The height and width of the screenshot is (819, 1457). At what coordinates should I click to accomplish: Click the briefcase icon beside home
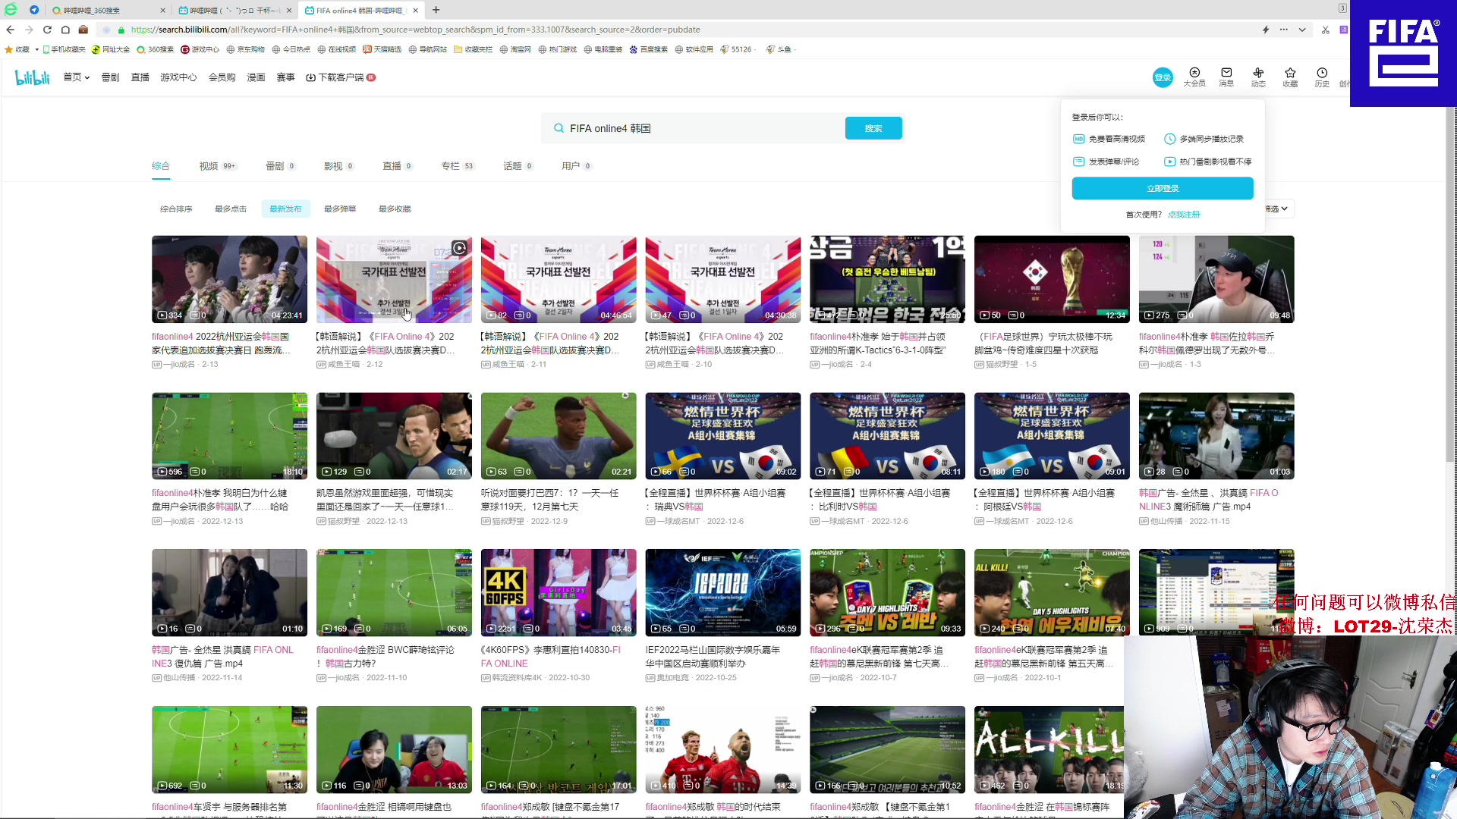pyautogui.click(x=83, y=30)
